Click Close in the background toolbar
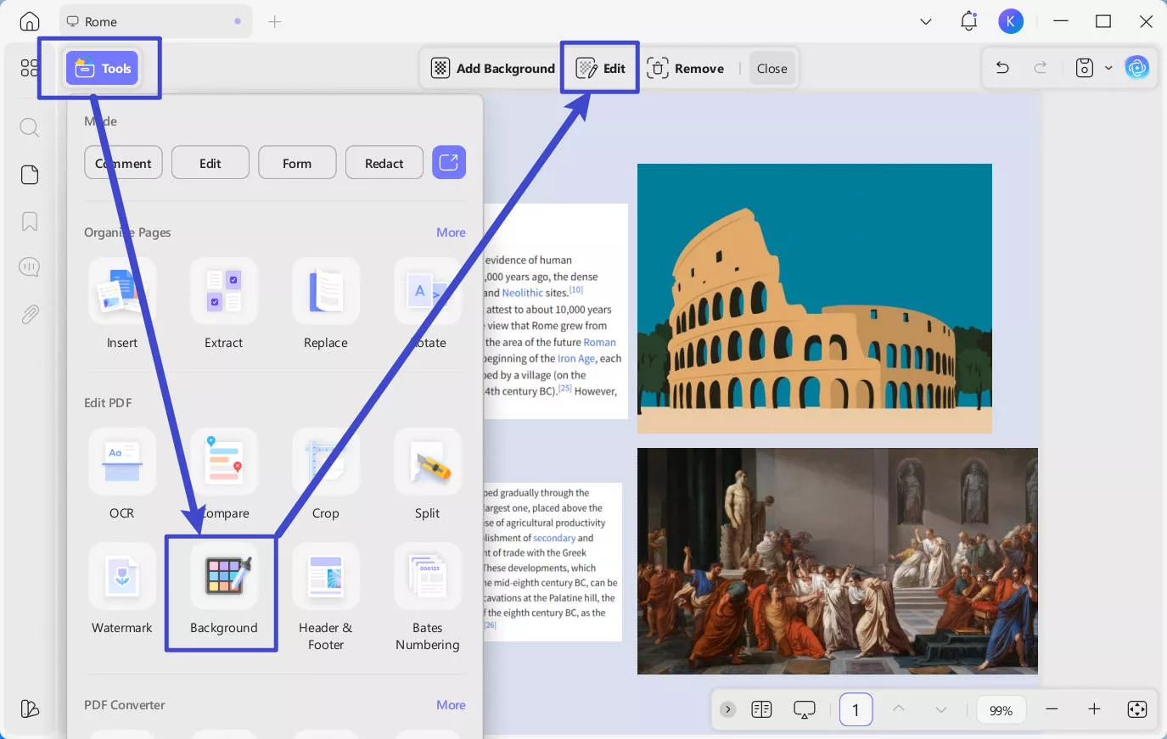 [772, 68]
